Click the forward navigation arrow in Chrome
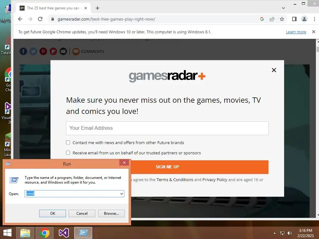The width and height of the screenshot is (319, 239). (30, 19)
